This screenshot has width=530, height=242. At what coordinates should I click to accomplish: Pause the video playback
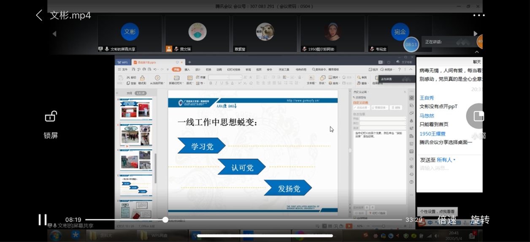(43, 220)
